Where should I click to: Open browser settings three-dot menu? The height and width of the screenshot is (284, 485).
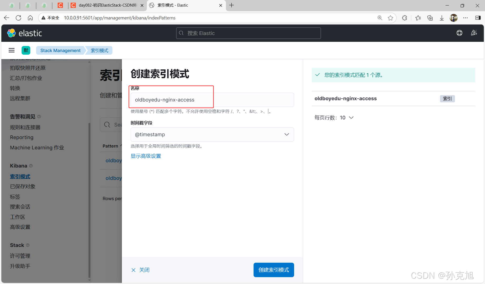click(466, 18)
